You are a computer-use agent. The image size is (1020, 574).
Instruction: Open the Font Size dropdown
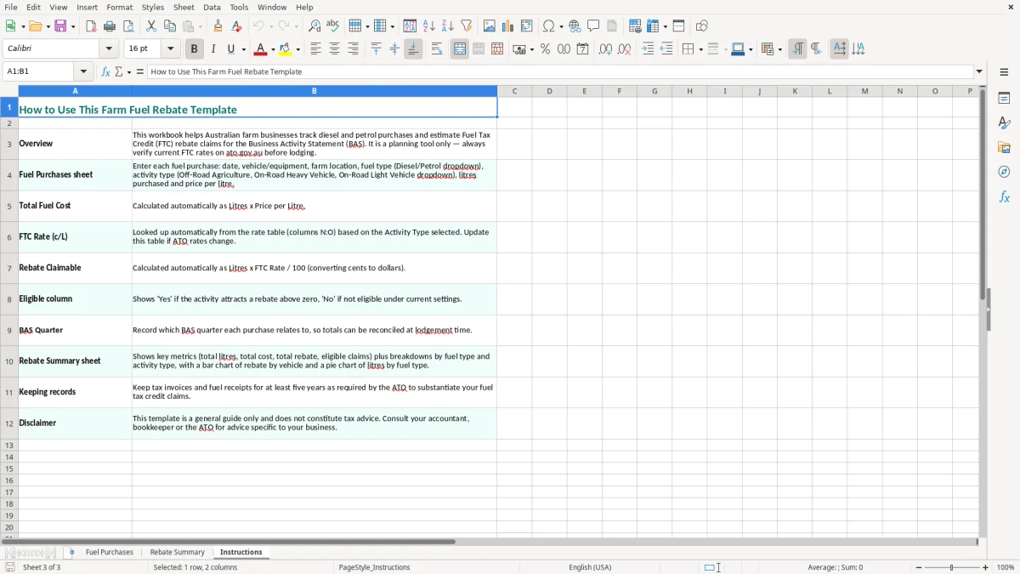170,49
